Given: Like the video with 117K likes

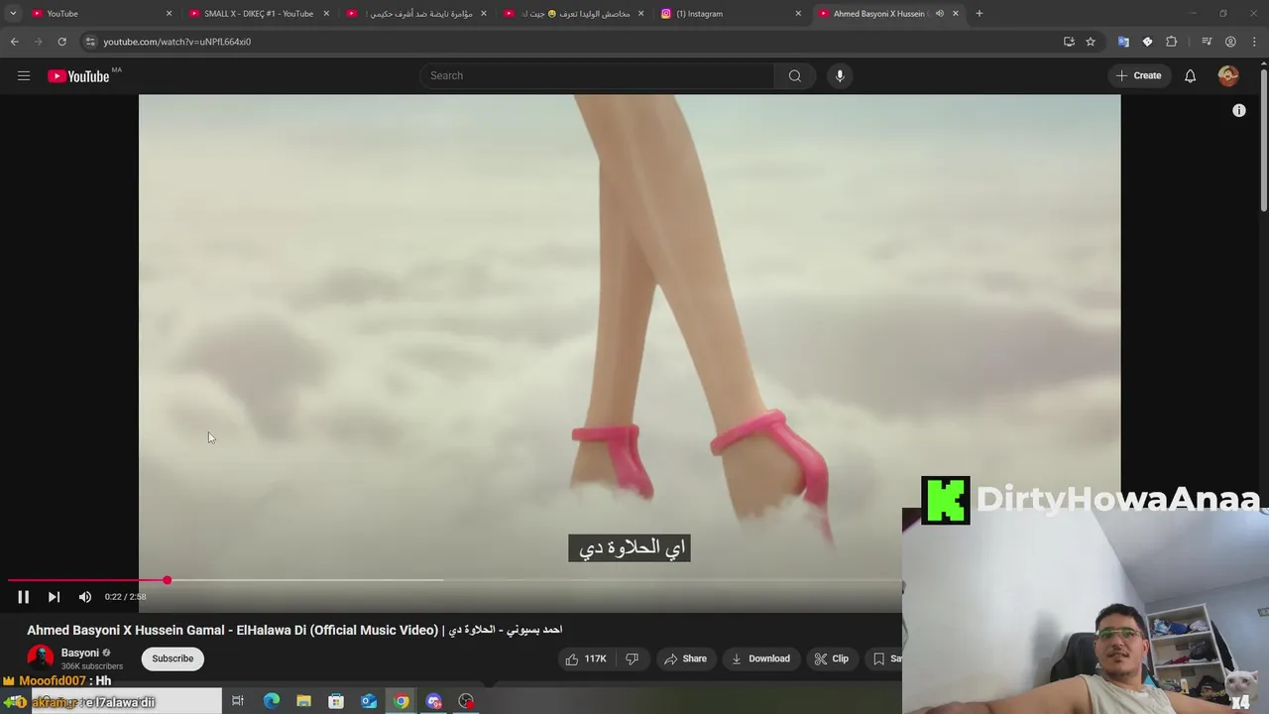Looking at the screenshot, I should click(585, 658).
